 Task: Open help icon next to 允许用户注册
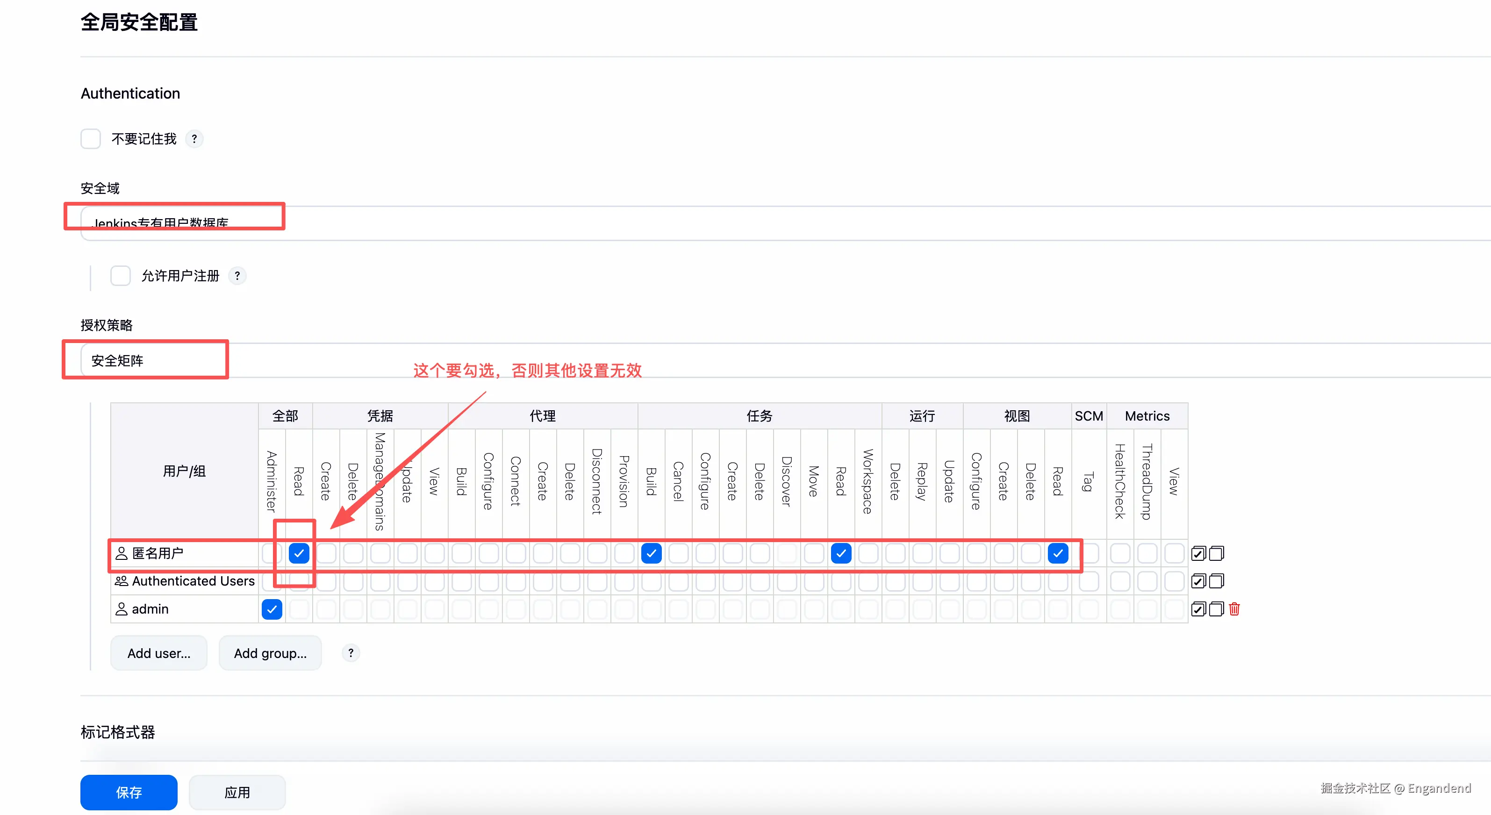237,276
